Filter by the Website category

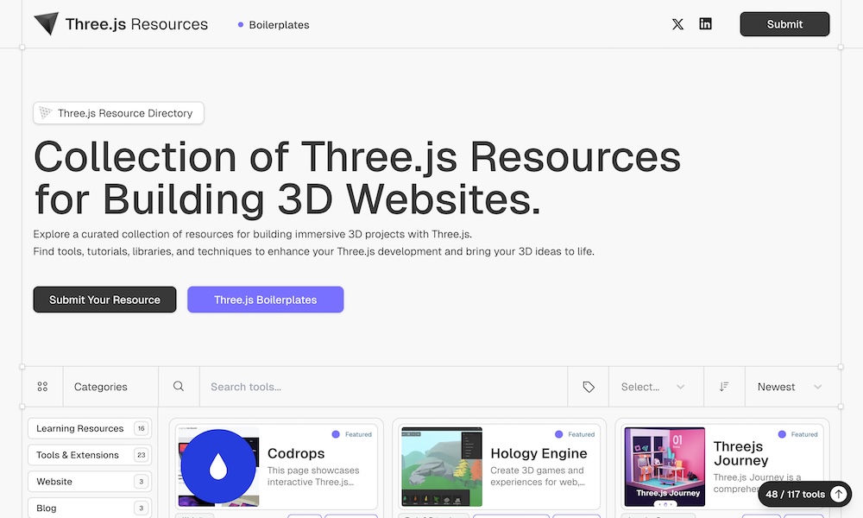[90, 482]
